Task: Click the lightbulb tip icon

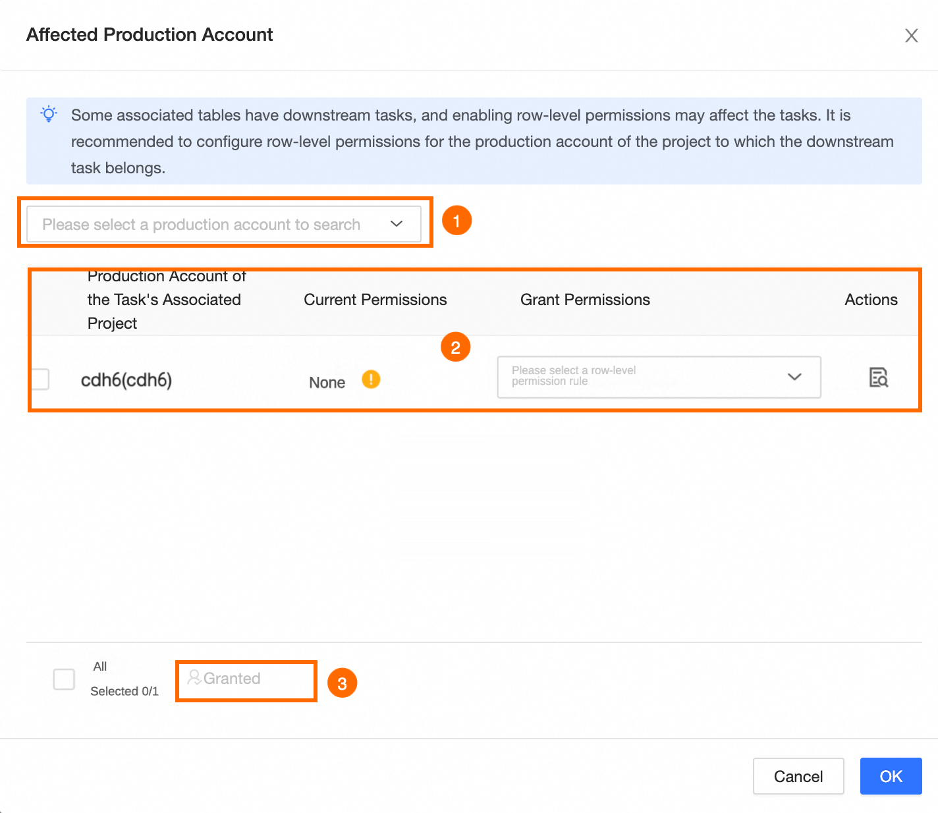Action: click(x=49, y=114)
